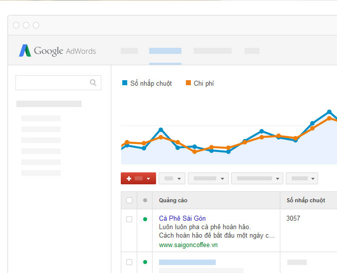Click the search magnifier icon

(93, 83)
